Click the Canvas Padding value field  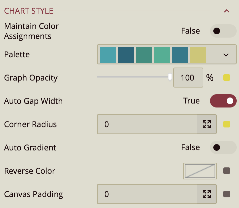pyautogui.click(x=147, y=194)
